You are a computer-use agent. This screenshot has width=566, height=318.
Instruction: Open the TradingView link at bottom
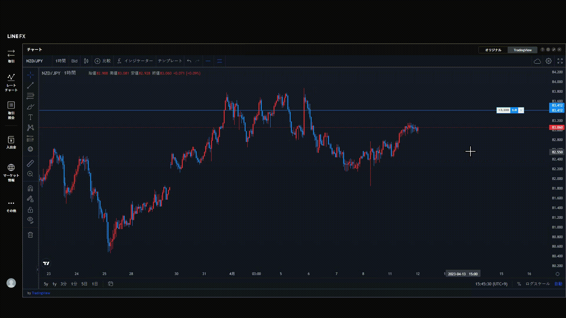click(41, 293)
